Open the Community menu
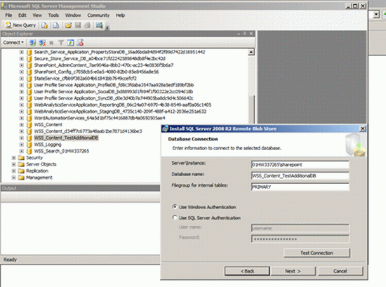Image resolution: width=386 pixels, height=287 pixels. 98,15
